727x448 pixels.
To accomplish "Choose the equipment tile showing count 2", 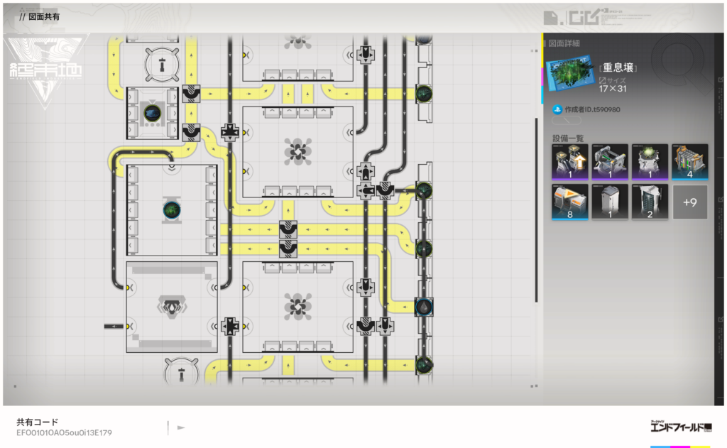I will [650, 202].
